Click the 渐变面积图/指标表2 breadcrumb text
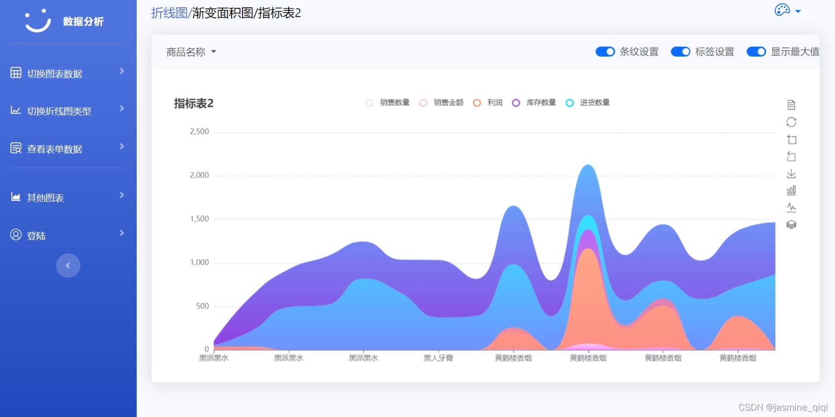Image resolution: width=835 pixels, height=417 pixels. [x=246, y=13]
